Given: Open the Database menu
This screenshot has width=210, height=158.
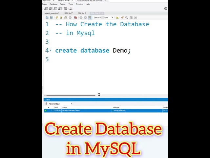Looking at the screenshot, I should 53,4.
